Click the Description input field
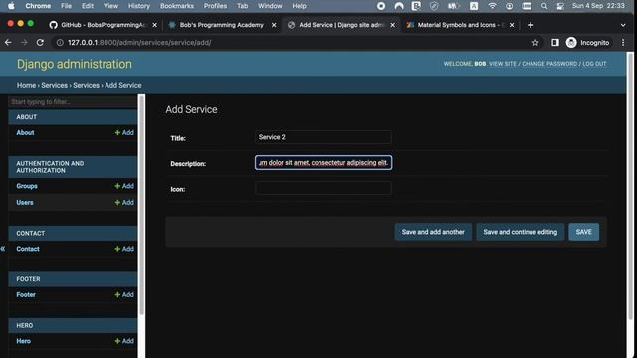 click(x=323, y=163)
